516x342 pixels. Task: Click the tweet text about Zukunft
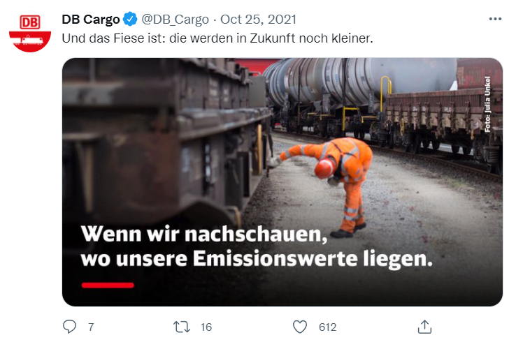pos(217,38)
